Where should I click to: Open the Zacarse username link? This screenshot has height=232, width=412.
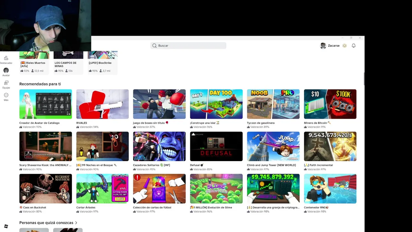point(333,46)
